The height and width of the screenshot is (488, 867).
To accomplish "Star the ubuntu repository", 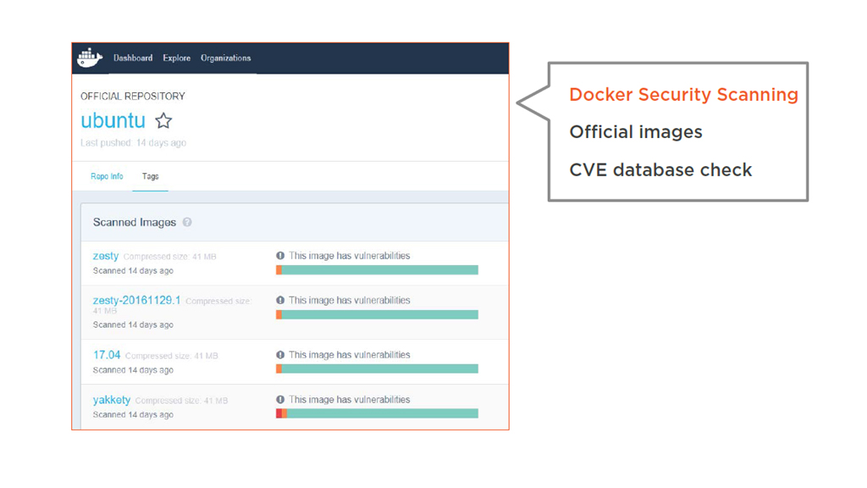I will click(163, 121).
